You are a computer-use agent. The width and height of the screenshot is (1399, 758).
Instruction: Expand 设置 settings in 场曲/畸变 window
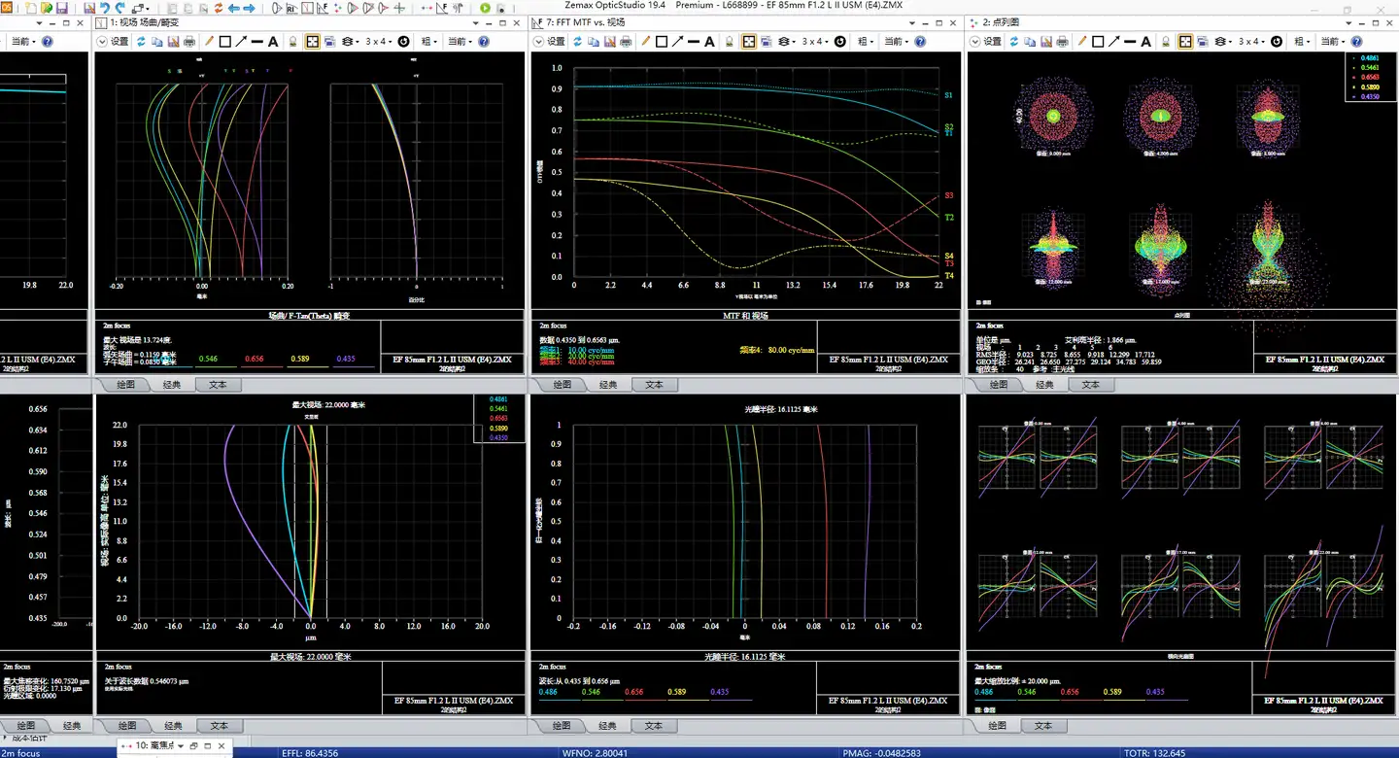click(x=112, y=42)
